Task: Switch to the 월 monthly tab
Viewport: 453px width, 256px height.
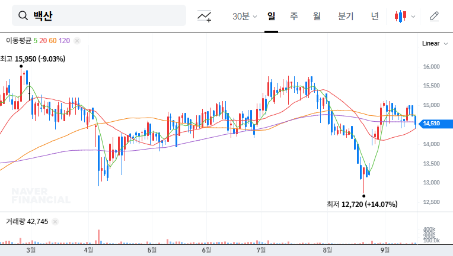Action: click(x=317, y=16)
